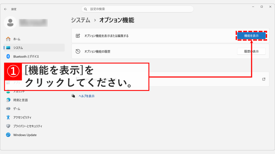Image resolution: width=275 pixels, height=154 pixels.
Task: Click the ホーム house icon
Action: [x=8, y=39]
